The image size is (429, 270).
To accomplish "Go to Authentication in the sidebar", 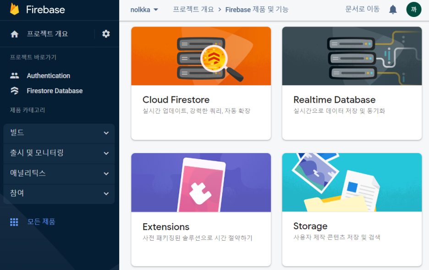I will pos(49,76).
